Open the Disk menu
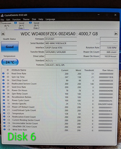Viewport: 121px width, 149px height. pos(34,19)
